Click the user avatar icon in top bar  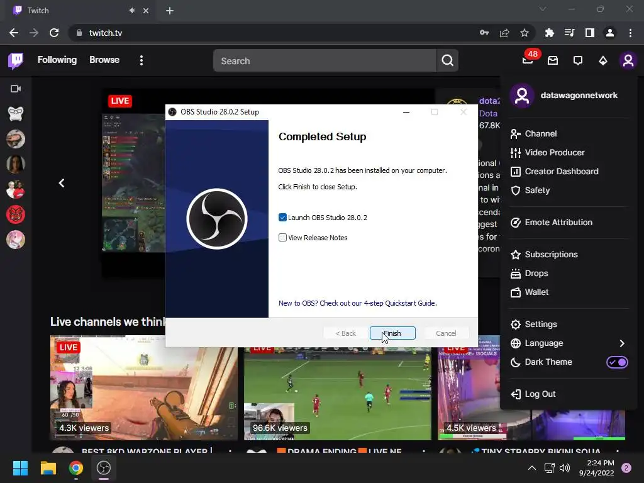(x=628, y=61)
